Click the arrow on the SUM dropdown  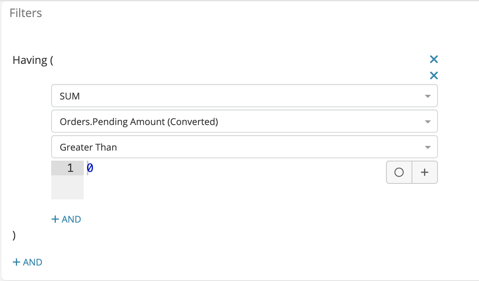(x=427, y=96)
